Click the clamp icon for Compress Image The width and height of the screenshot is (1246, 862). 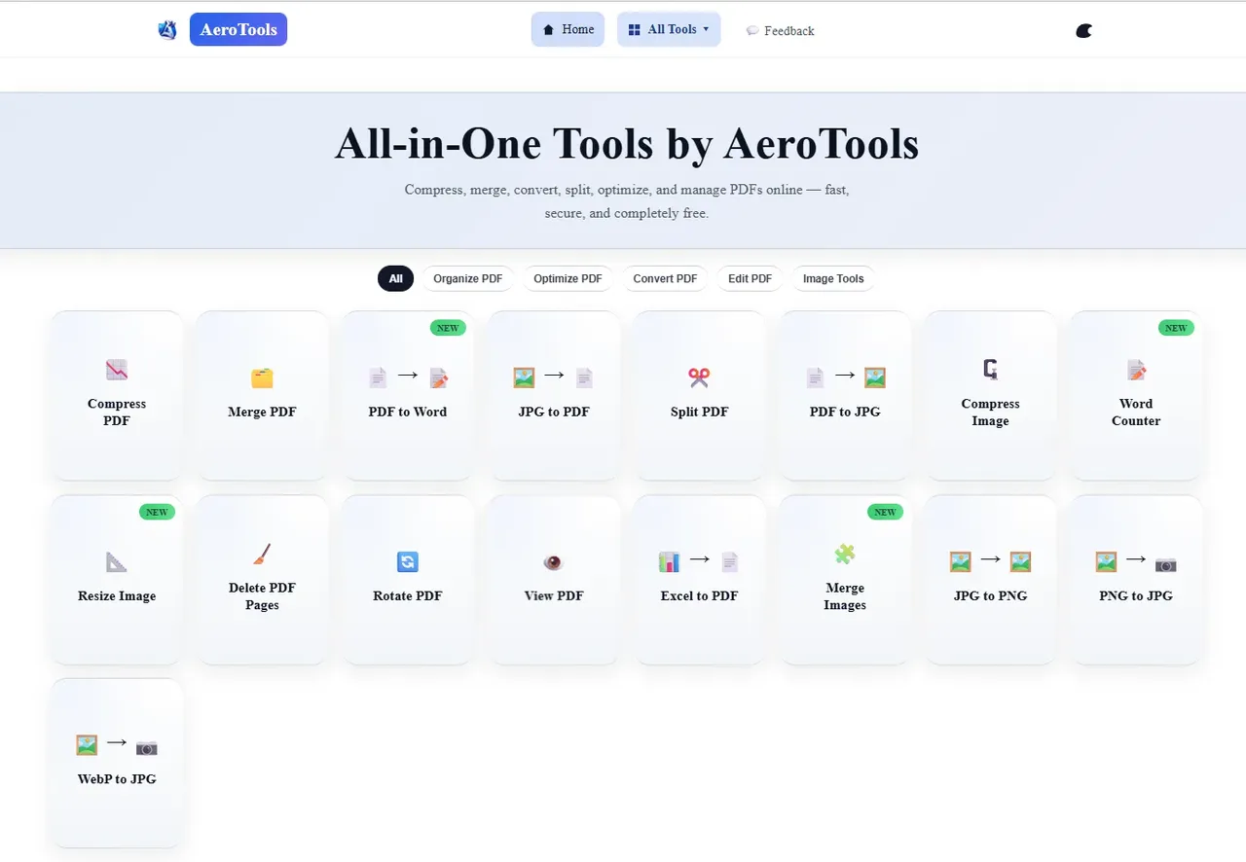pos(991,370)
